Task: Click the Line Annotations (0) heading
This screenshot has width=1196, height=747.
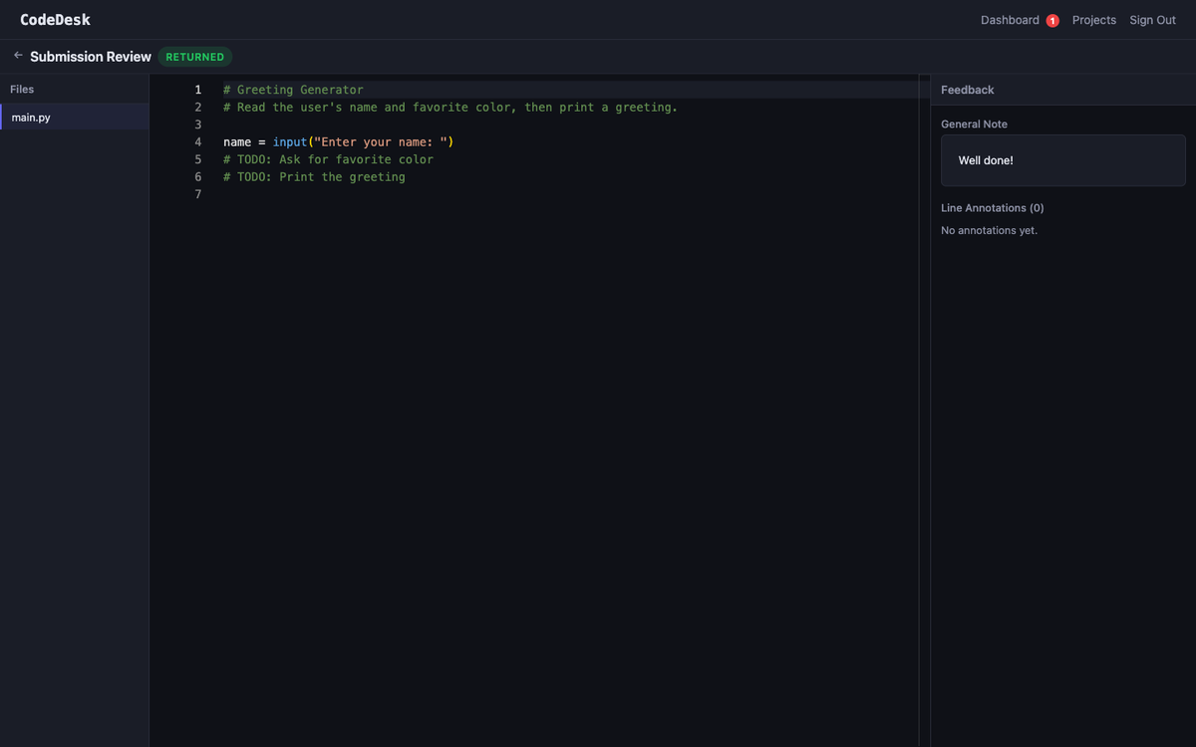Action: 992,208
